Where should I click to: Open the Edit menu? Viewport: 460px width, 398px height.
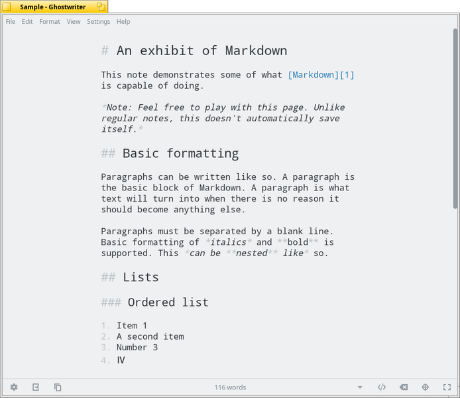[x=27, y=21]
